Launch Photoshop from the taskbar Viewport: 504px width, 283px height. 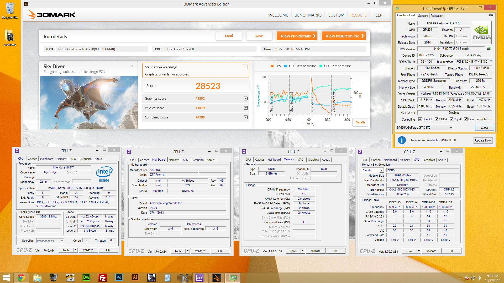point(119,278)
